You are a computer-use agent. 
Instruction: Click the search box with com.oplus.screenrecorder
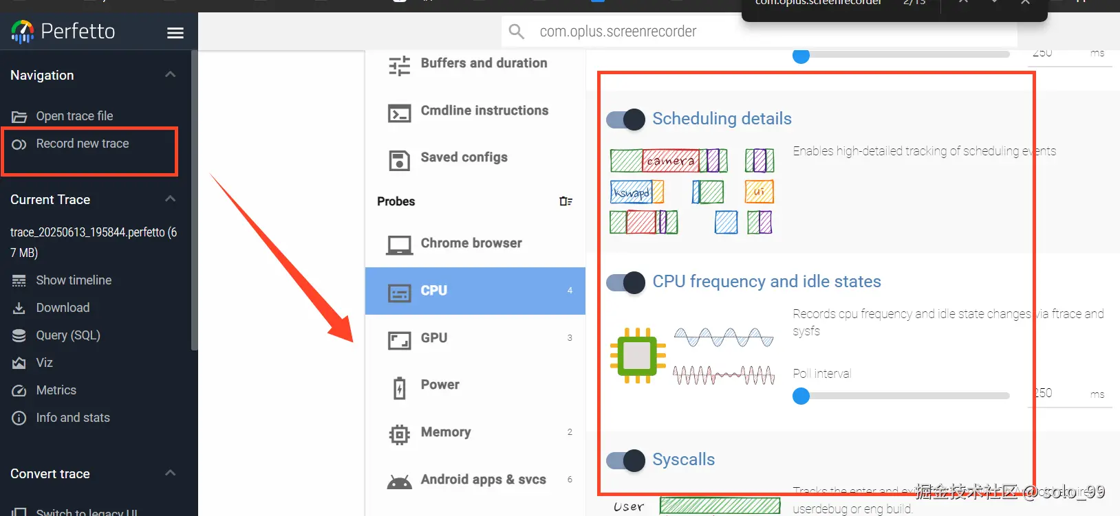click(759, 32)
